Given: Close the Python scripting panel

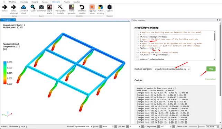Looking at the screenshot, I should point(220,20).
